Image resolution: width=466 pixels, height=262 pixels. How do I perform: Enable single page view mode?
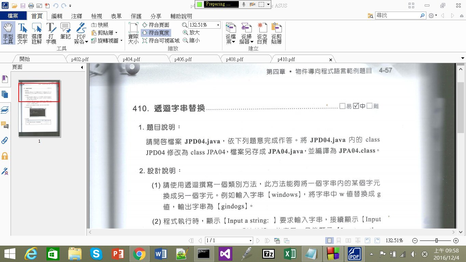click(329, 241)
